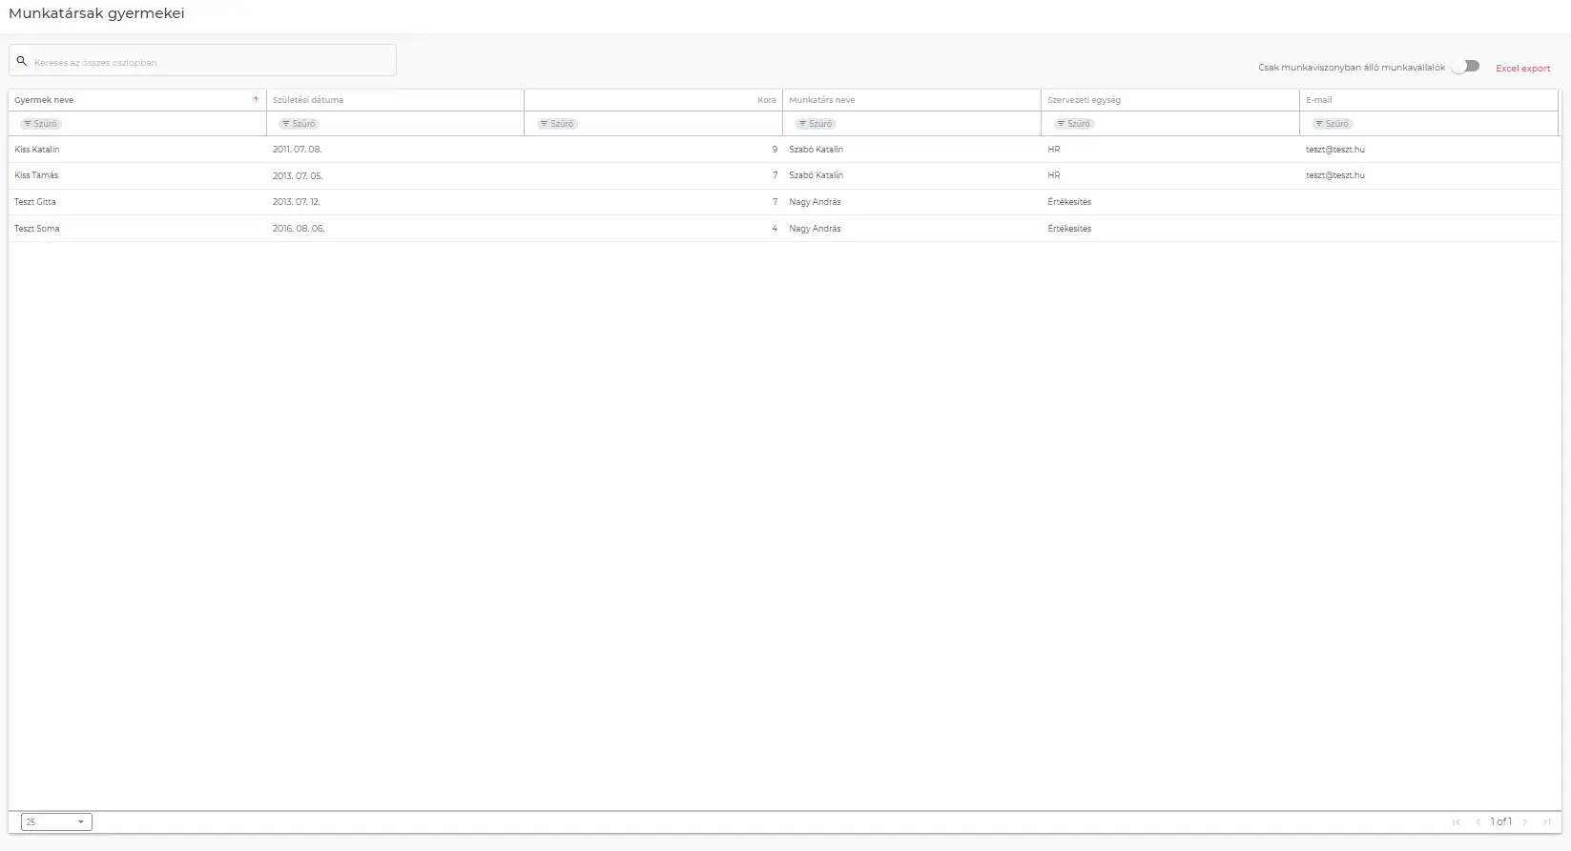Jump to the last page
The height and width of the screenshot is (851, 1571).
[x=1547, y=822]
